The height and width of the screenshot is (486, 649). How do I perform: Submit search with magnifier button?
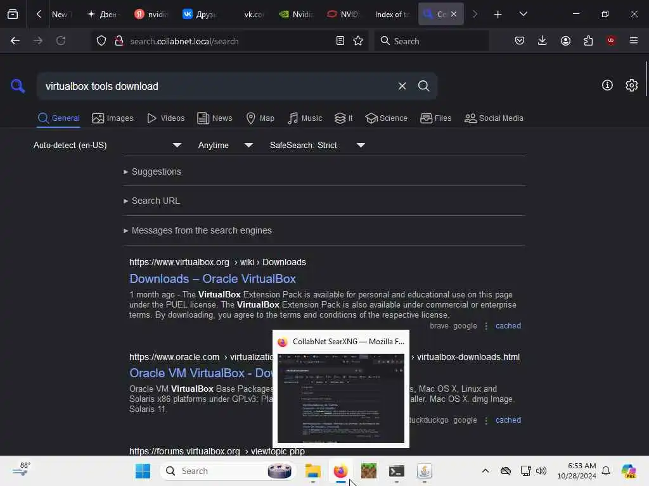(x=423, y=86)
